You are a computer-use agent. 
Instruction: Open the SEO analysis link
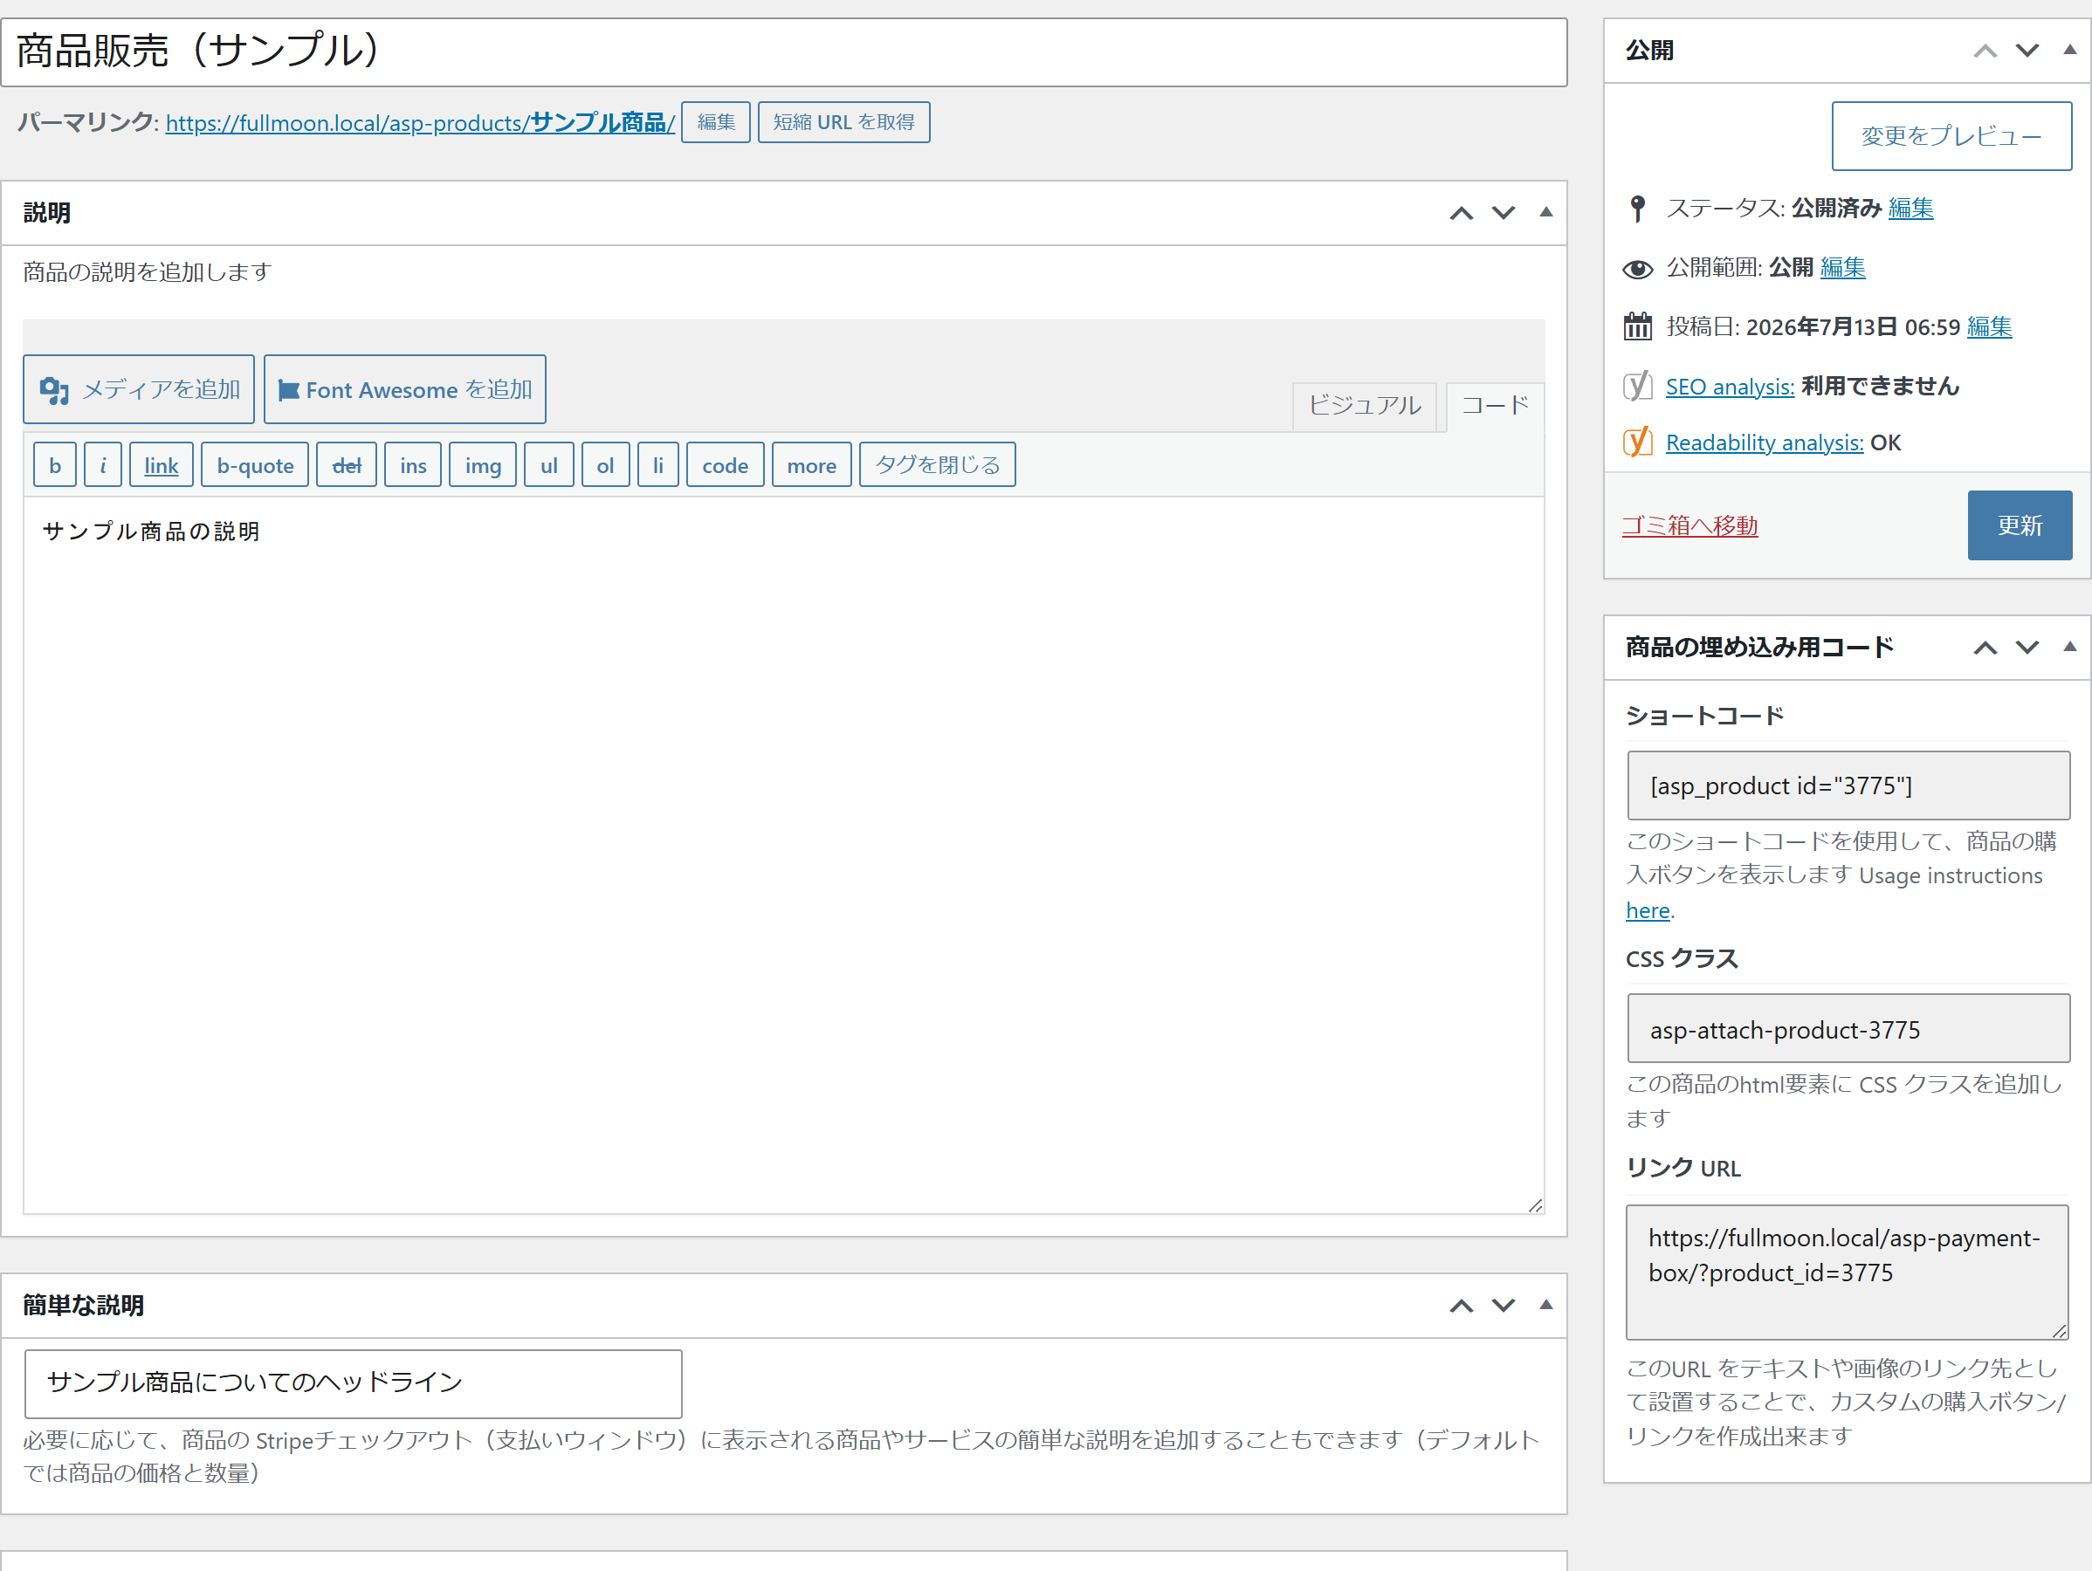pyautogui.click(x=1730, y=387)
